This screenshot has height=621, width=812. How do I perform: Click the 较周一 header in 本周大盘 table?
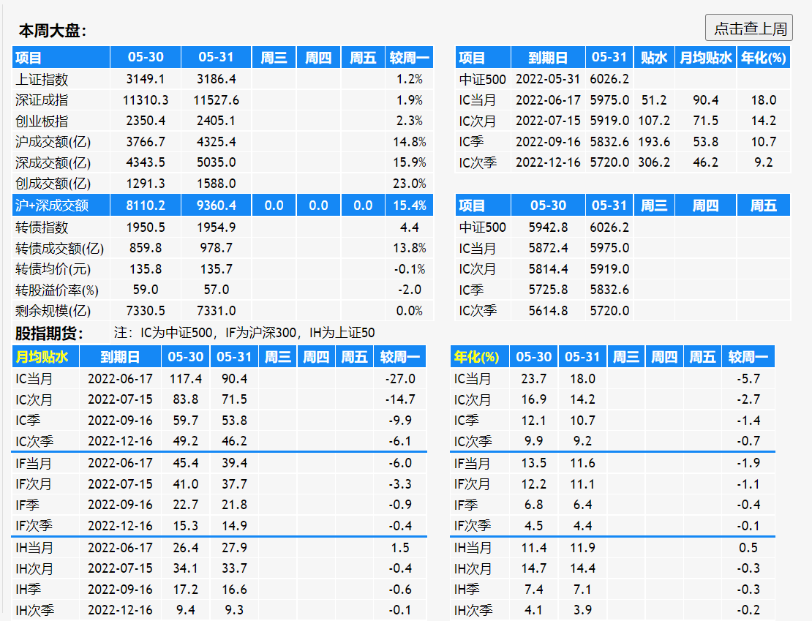tap(409, 58)
